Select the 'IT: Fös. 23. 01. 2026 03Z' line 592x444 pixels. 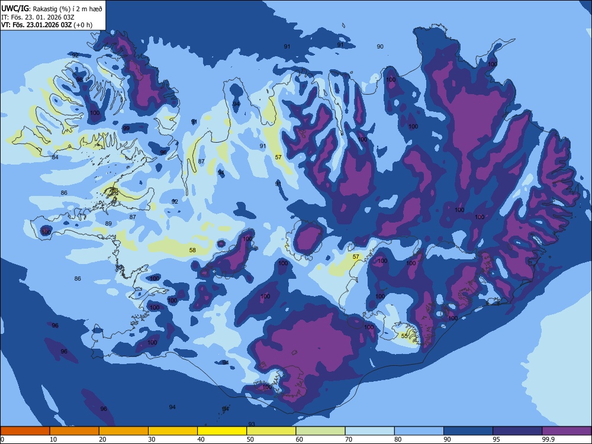coord(38,17)
